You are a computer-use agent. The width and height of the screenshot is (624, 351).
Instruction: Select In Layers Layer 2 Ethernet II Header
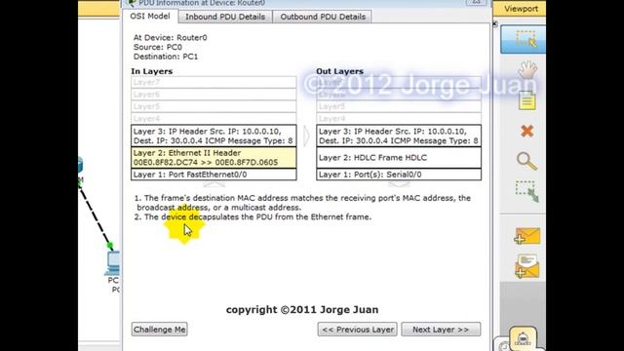click(214, 158)
